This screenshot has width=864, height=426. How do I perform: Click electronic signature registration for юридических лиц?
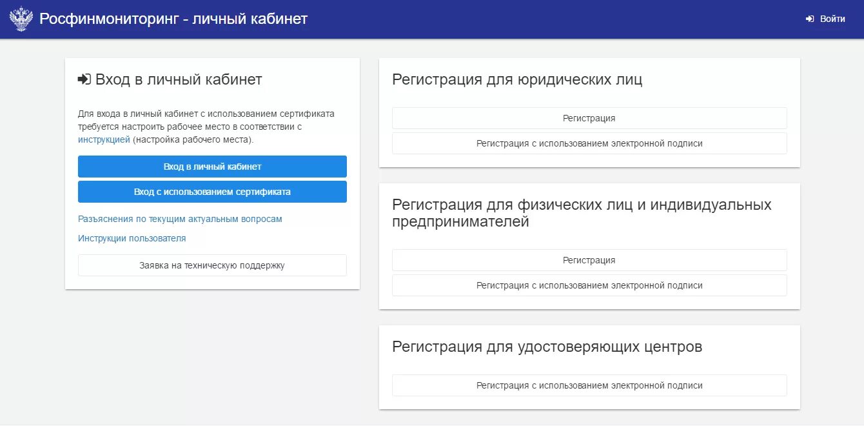click(x=589, y=143)
